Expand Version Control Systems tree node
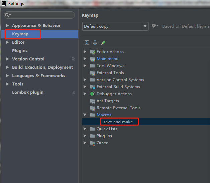Image resolution: width=210 pixels, height=183 pixels. [x=85, y=80]
